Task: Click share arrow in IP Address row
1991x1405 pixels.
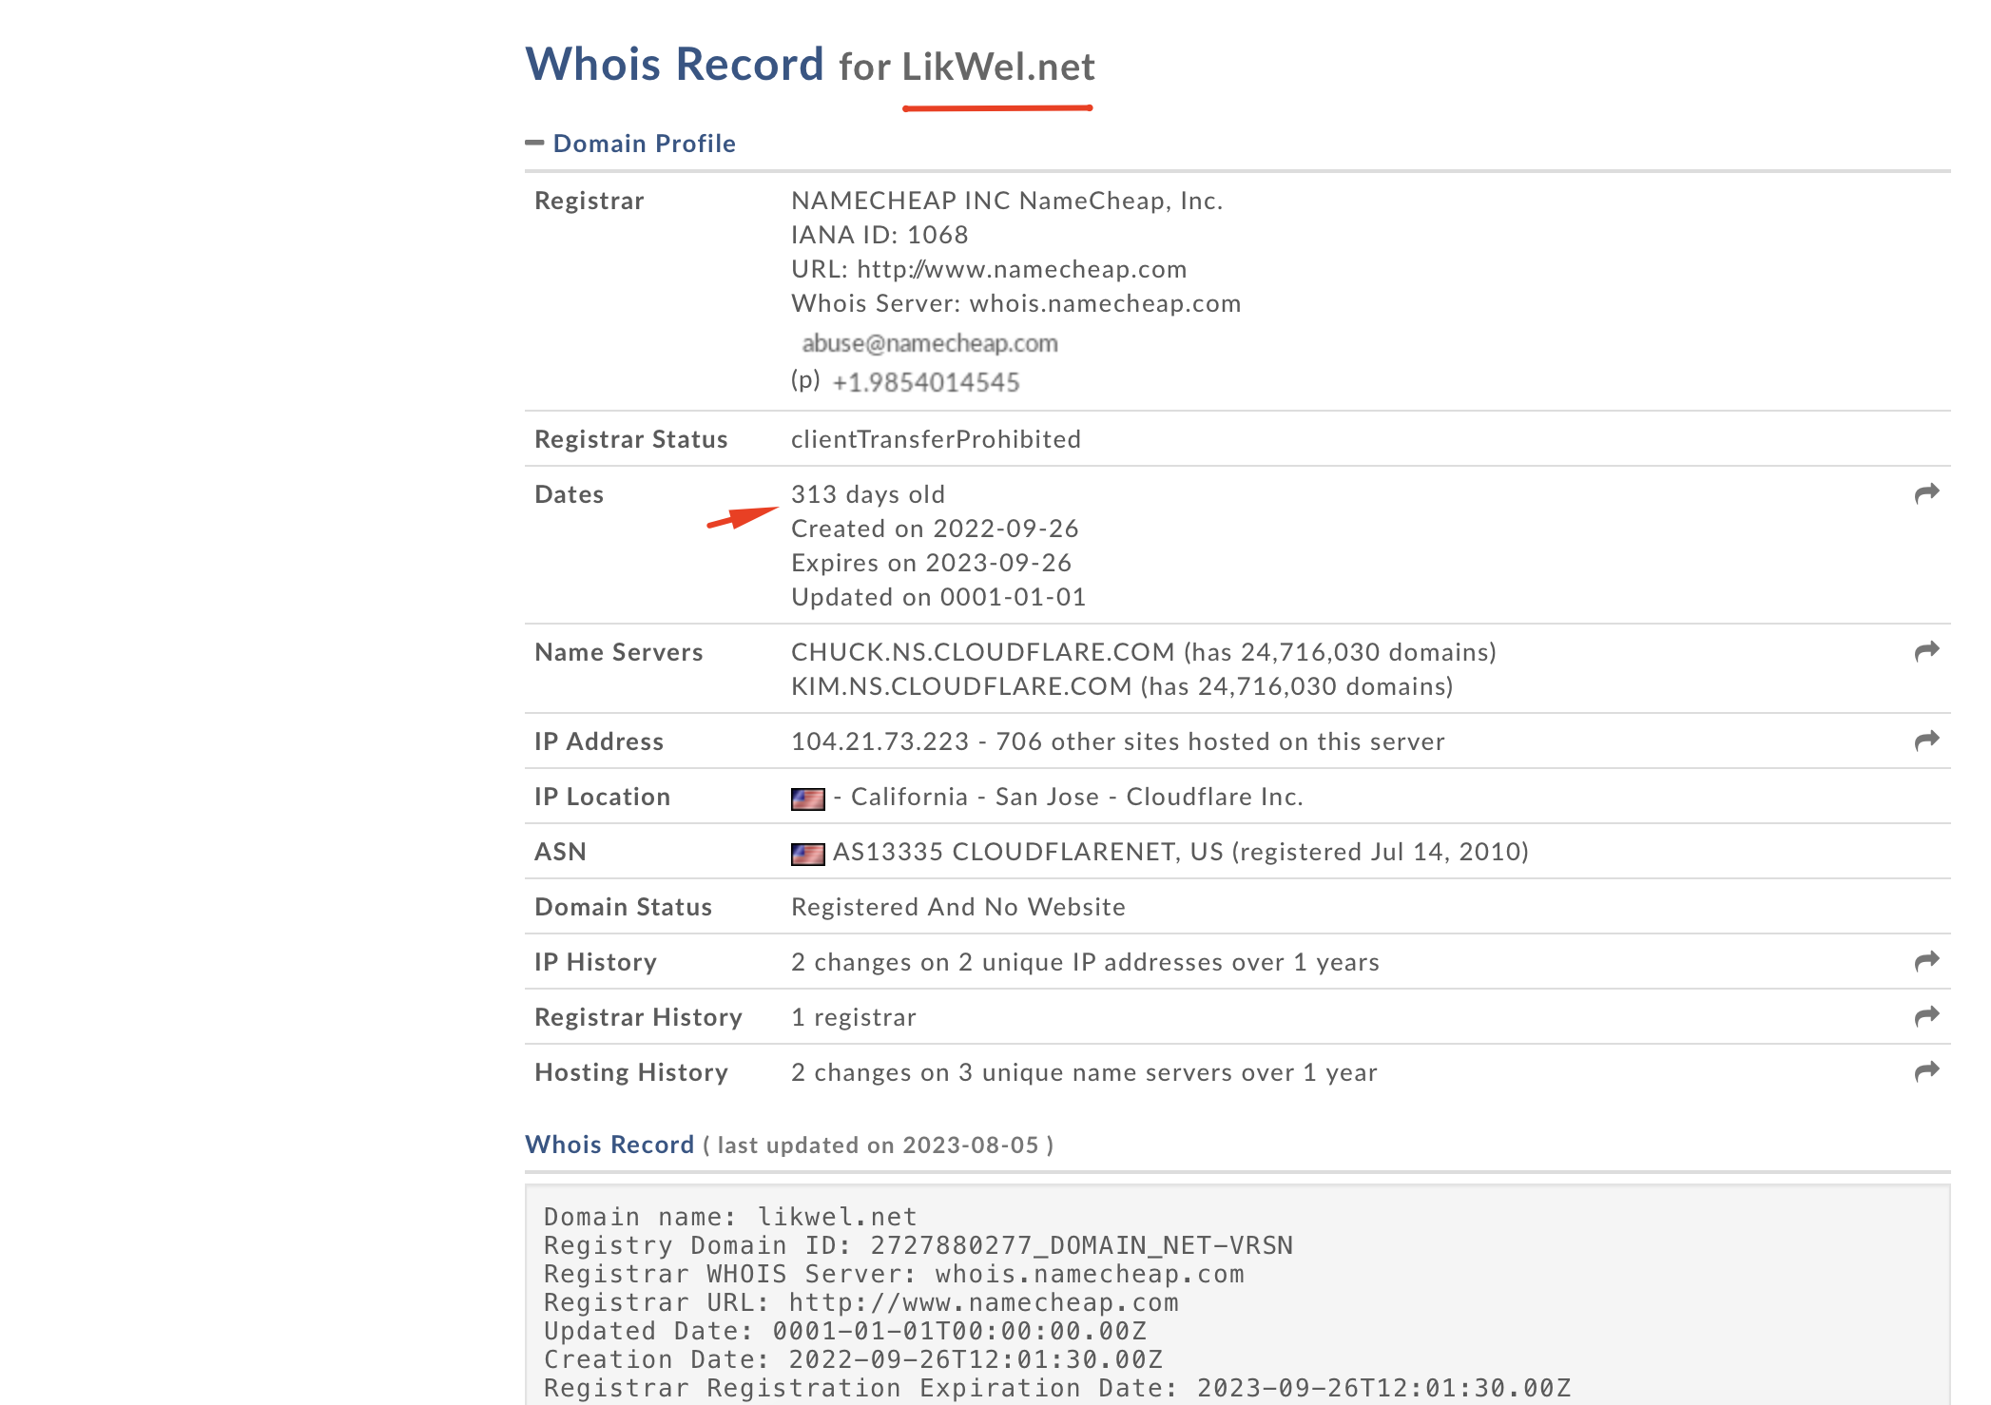Action: (1926, 741)
